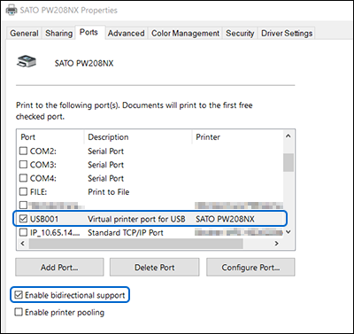Check the COM4: port checkbox

tap(23, 178)
